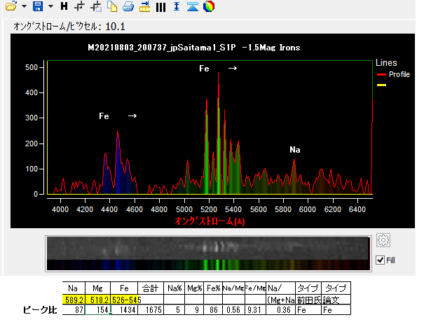Open the gear settings beside spectrum strip
Viewport: 424px width, 336px height.
click(x=383, y=240)
